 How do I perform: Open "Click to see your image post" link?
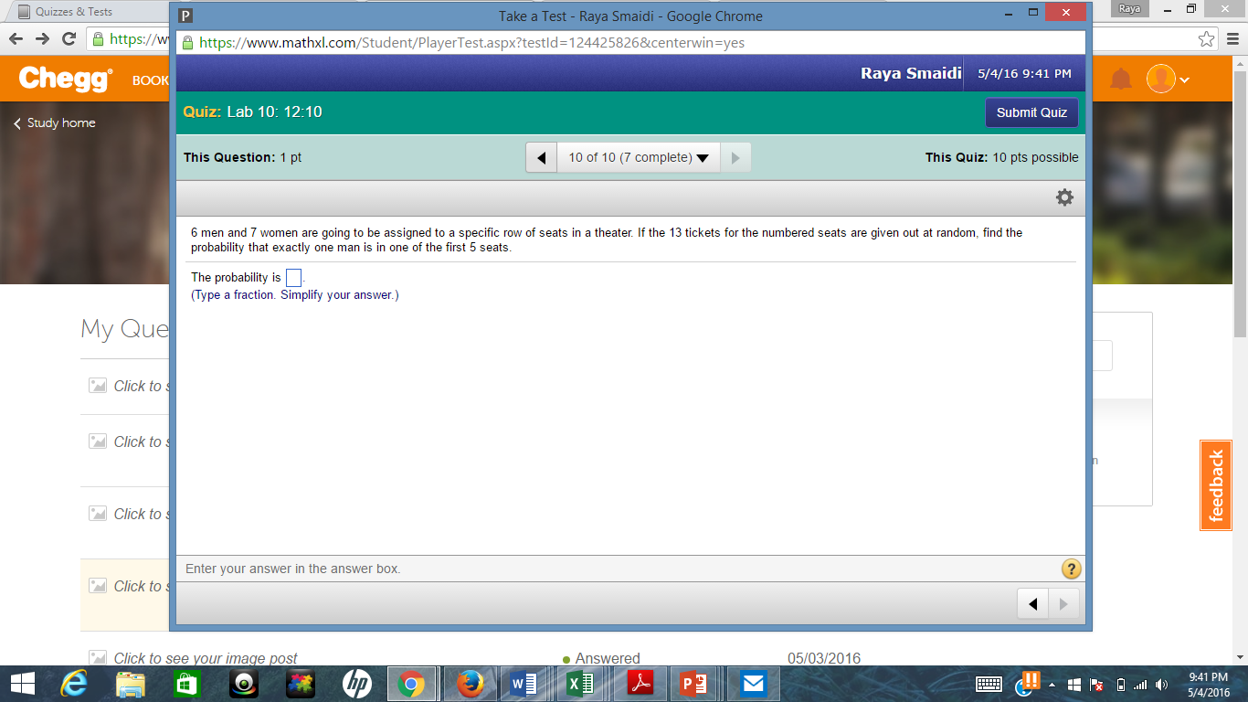click(x=206, y=659)
